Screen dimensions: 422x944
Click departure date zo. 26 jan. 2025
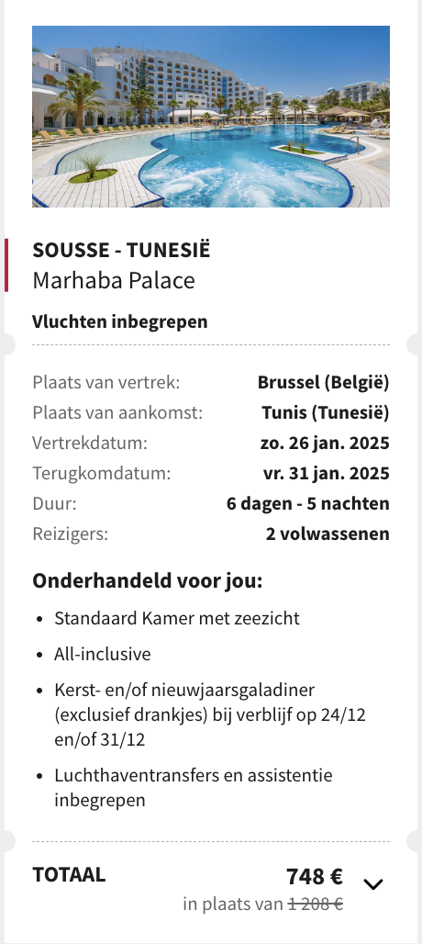325,444
